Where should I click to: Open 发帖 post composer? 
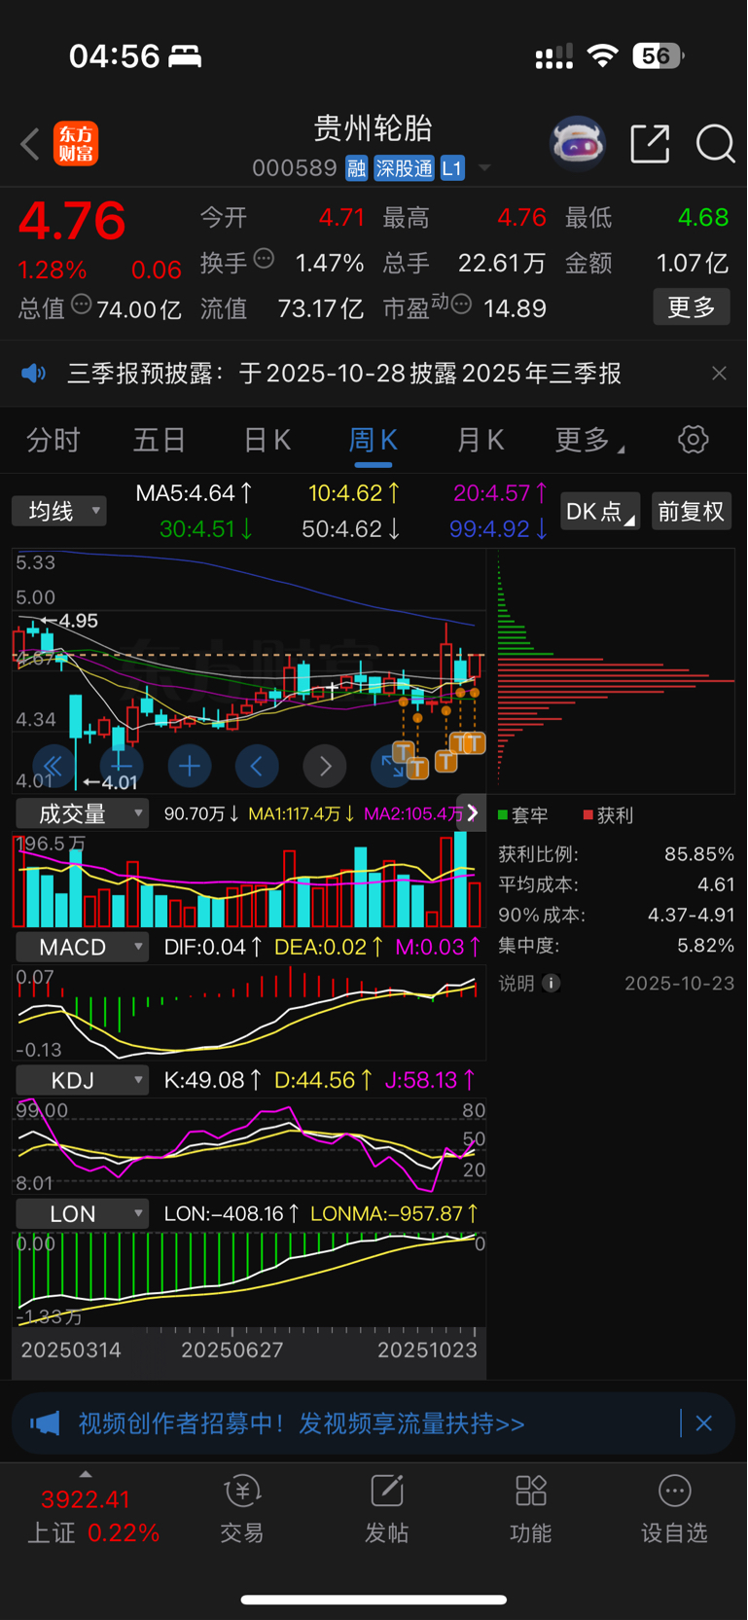tap(386, 1509)
